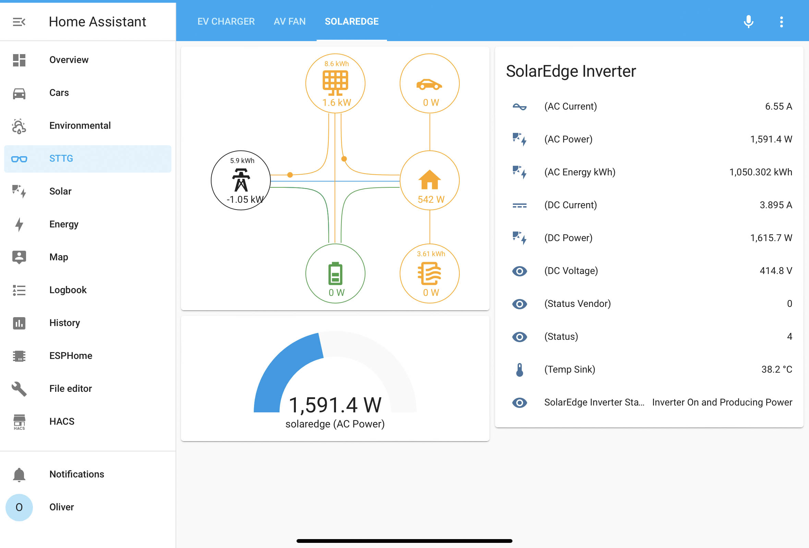Click the 1,050.302 kWh value
Screen dimensions: 809x548
coord(761,172)
